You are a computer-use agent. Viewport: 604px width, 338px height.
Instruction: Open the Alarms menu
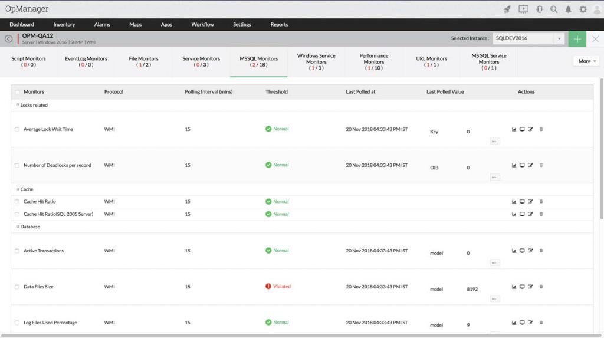click(x=102, y=24)
